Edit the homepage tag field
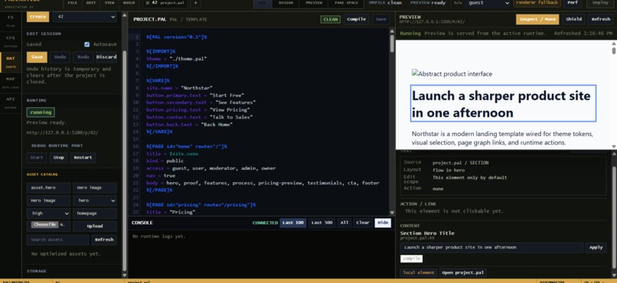Image resolution: width=617 pixels, height=283 pixels. point(95,213)
